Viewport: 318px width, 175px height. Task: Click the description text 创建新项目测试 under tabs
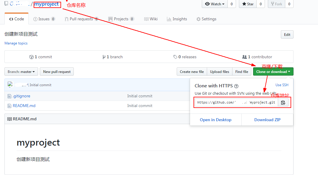click(x=21, y=34)
